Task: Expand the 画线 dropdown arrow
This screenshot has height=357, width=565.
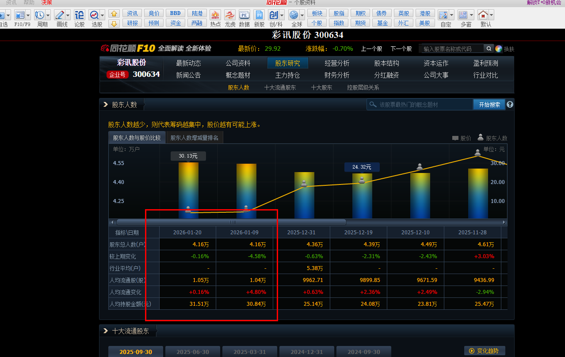Action: 68,15
